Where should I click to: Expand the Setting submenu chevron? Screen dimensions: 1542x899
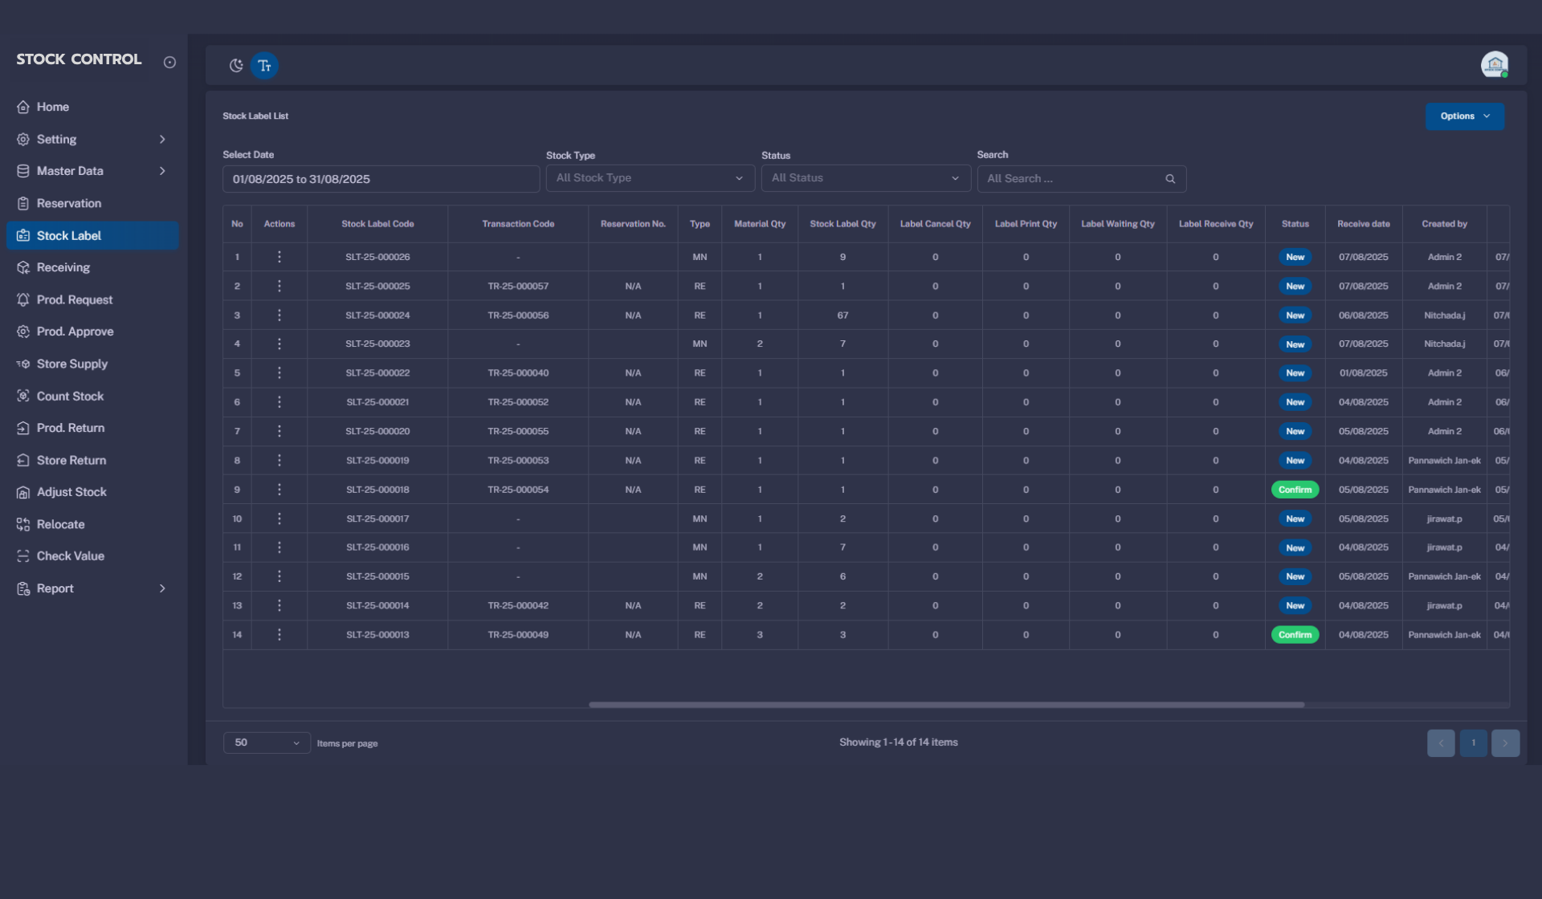(162, 139)
